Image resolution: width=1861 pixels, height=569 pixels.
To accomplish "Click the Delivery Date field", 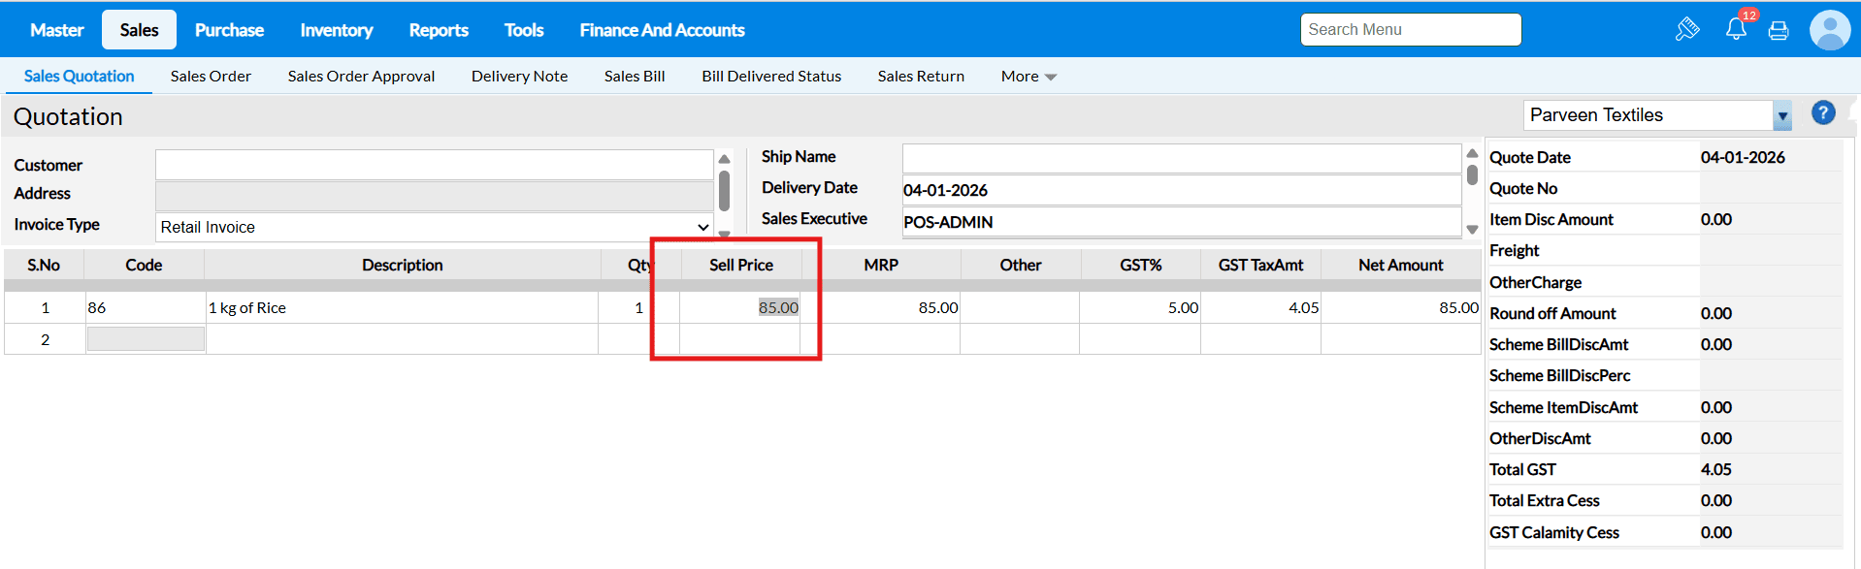I will click(1181, 190).
